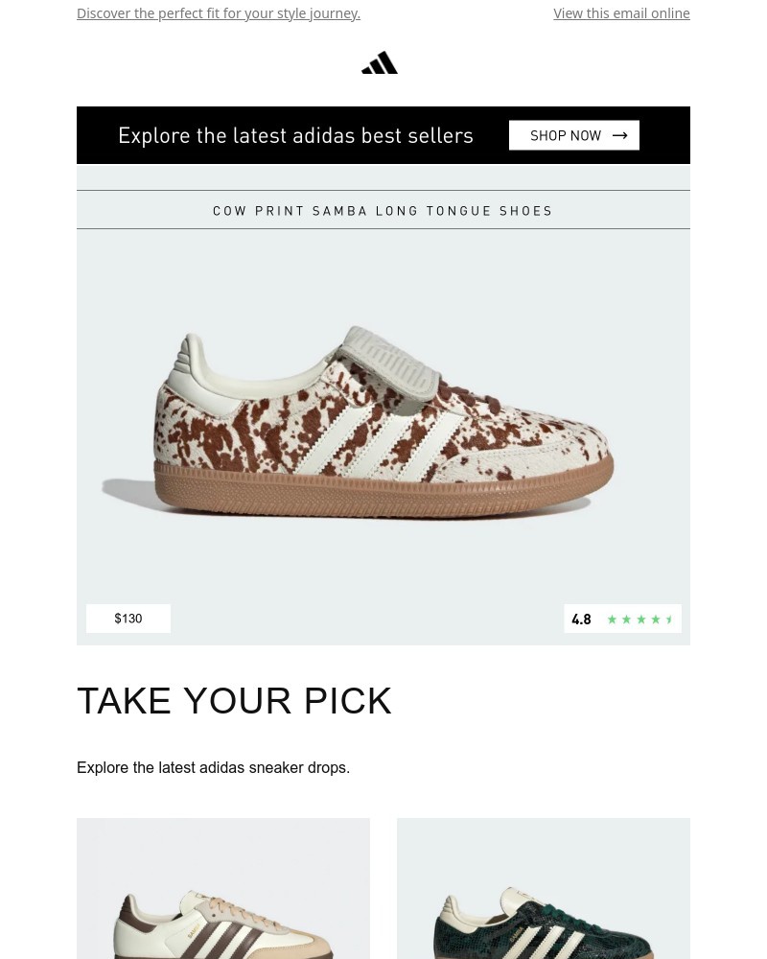The height and width of the screenshot is (959, 767).
Task: Click 'Explore the latest adidas sneaker drops' text
Action: pos(213,767)
